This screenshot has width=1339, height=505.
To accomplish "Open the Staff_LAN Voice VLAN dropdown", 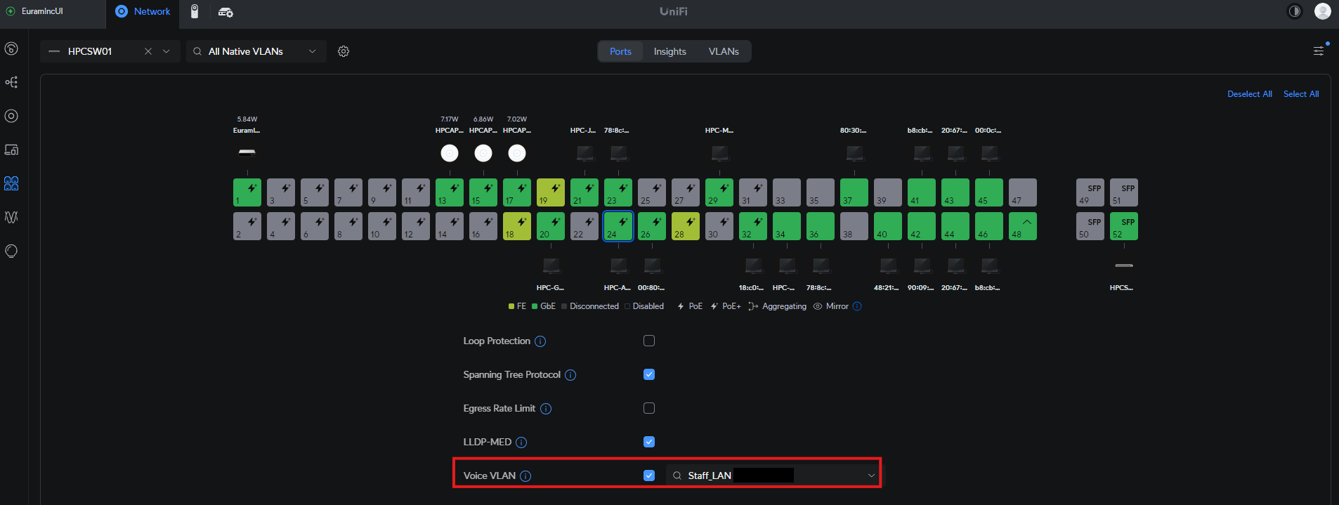I will point(773,476).
